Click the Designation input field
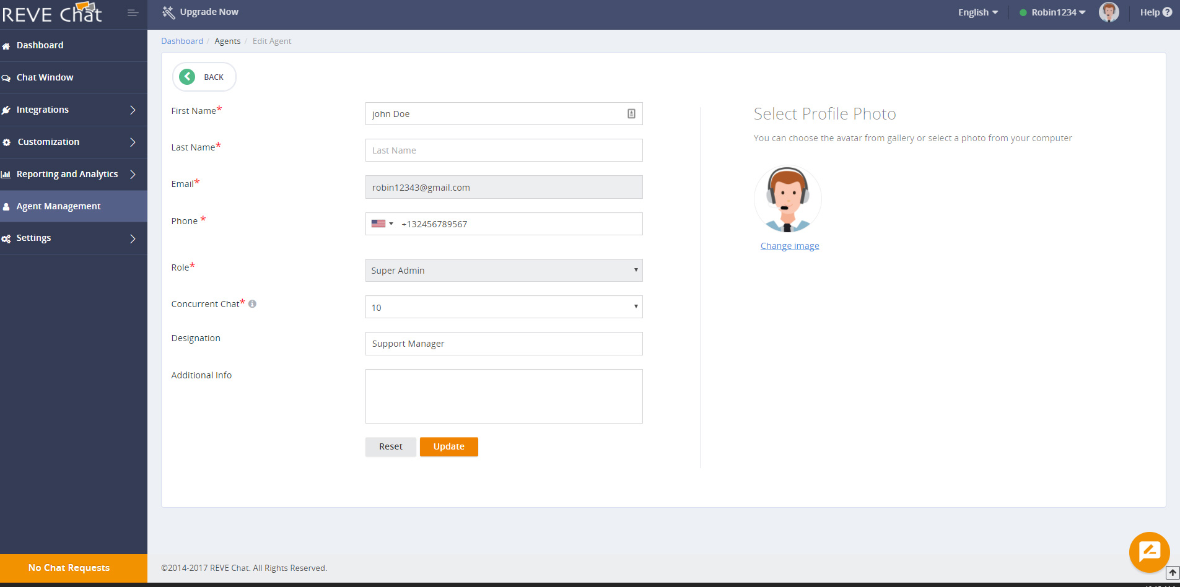The height and width of the screenshot is (587, 1180). point(504,344)
